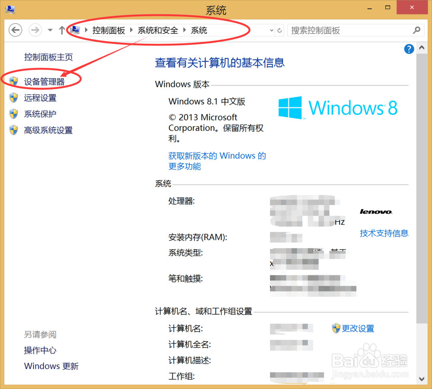
Task: Select 系统和安全 breadcrumb segment
Action: [x=158, y=30]
